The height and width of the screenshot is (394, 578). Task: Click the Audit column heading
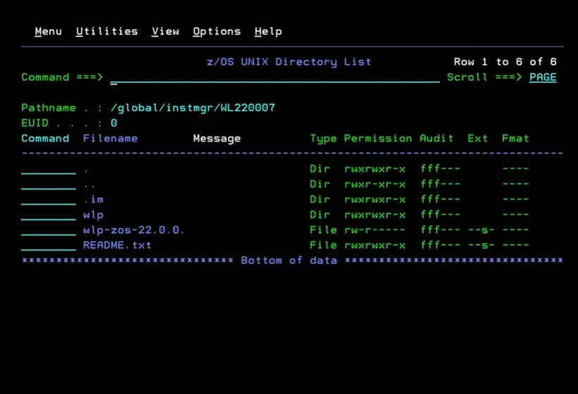pos(436,139)
